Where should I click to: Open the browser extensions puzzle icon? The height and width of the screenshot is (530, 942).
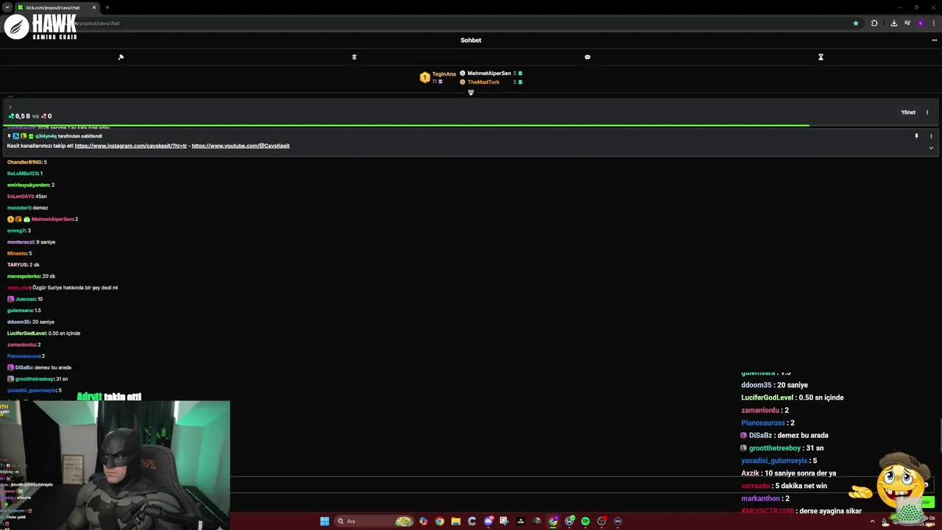[x=874, y=23]
